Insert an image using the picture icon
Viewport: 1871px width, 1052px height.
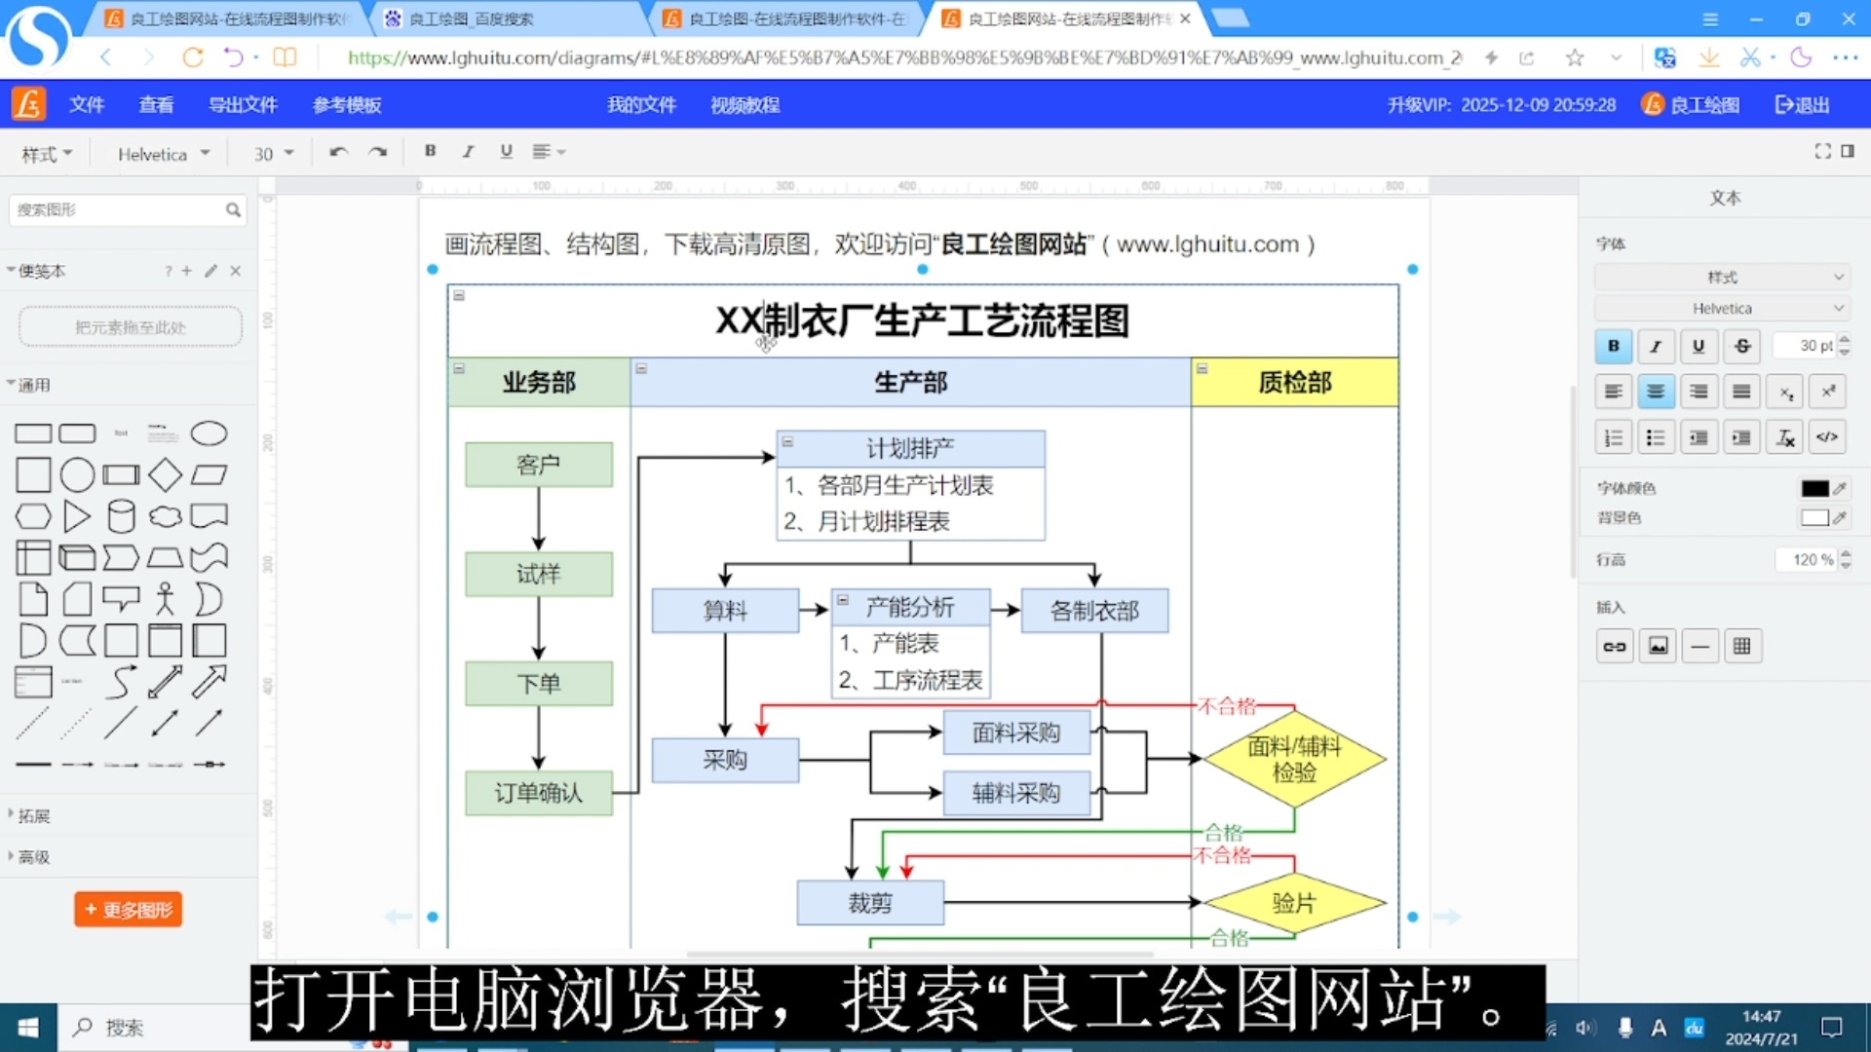[x=1658, y=646]
